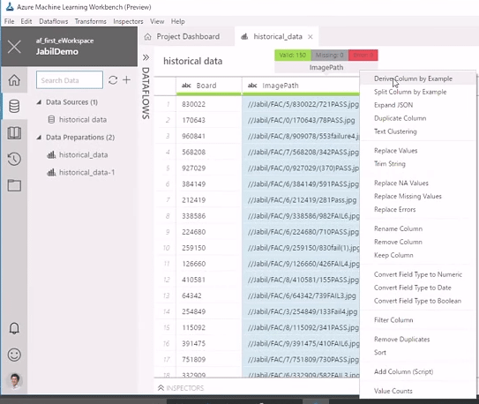Image resolution: width=479 pixels, height=404 pixels.
Task: Click the green Valid: 150 indicator
Action: tap(293, 56)
